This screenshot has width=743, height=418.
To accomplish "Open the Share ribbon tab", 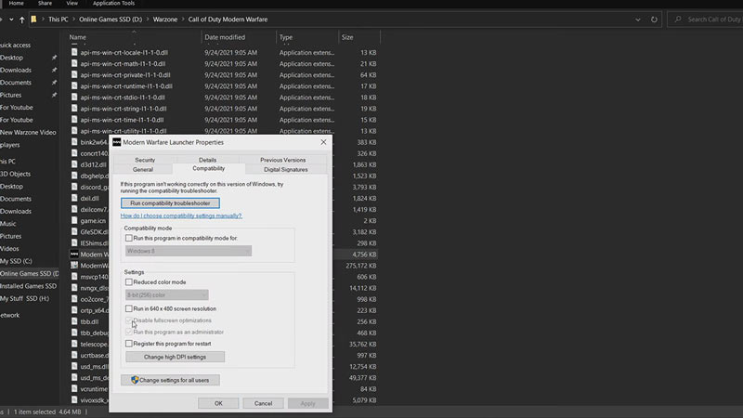I will (x=45, y=4).
